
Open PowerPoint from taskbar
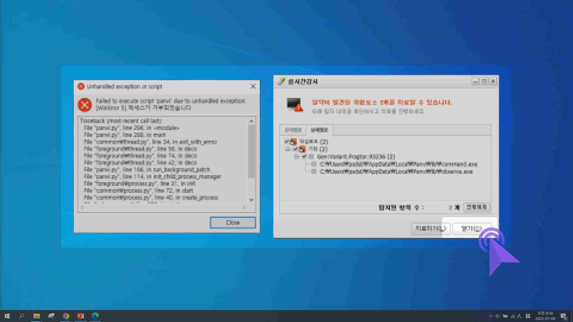tap(81, 316)
